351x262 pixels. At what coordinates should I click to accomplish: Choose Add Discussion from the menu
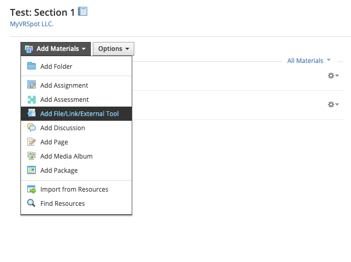pyautogui.click(x=62, y=128)
